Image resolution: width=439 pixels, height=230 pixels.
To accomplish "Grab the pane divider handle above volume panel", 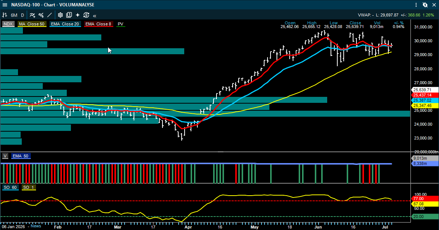I will pos(221,152).
